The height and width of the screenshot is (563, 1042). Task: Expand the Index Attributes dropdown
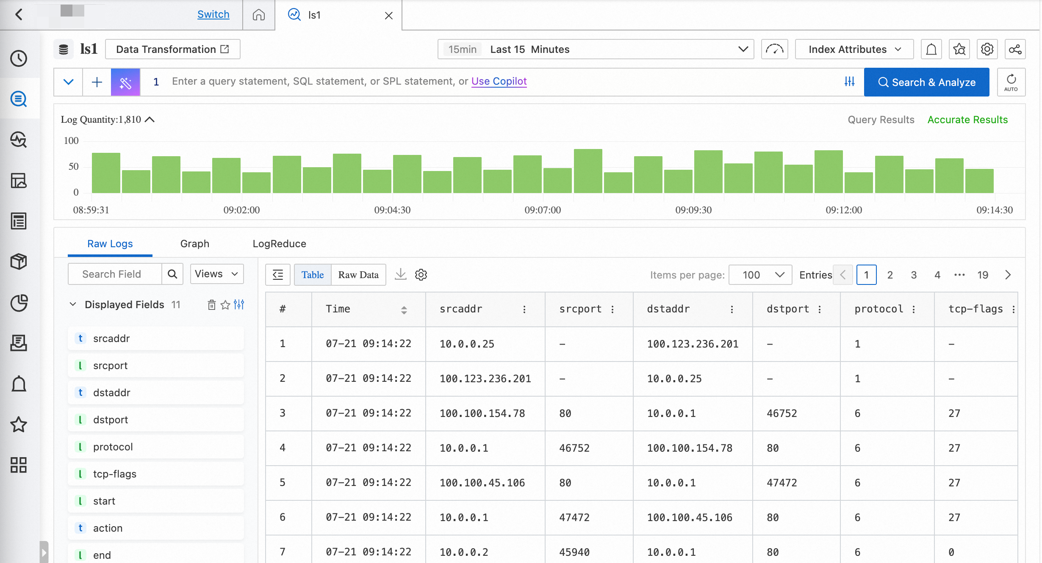click(x=854, y=50)
